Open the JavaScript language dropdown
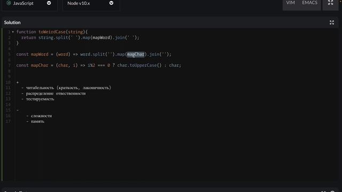This screenshot has width=342, height=192. [x=29, y=4]
